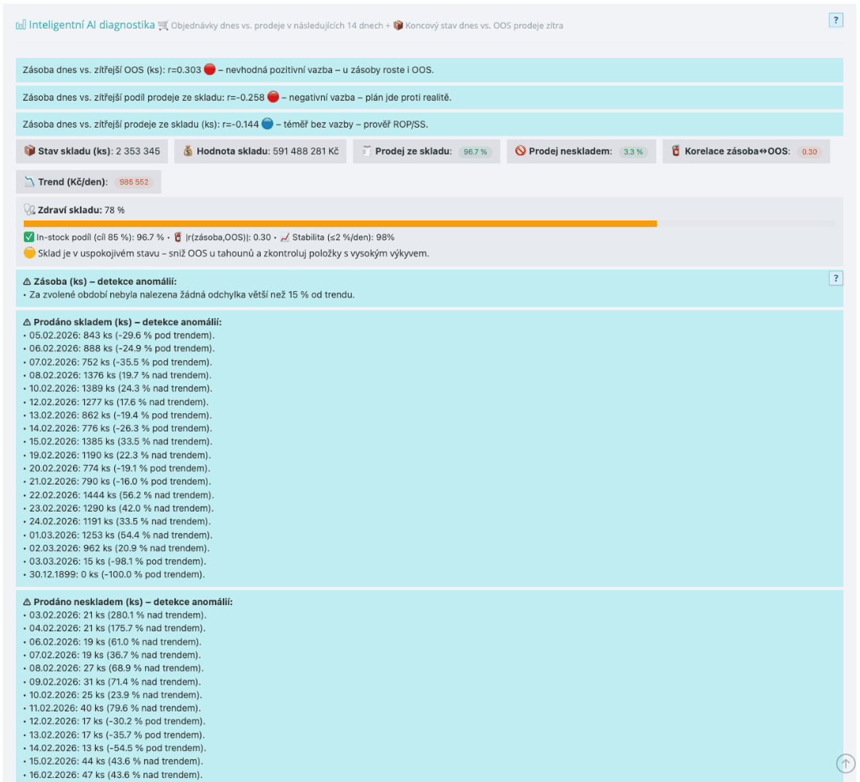Click the 986 552 badge in the Trend tile
Screen dimensions: 860x782
(134, 182)
